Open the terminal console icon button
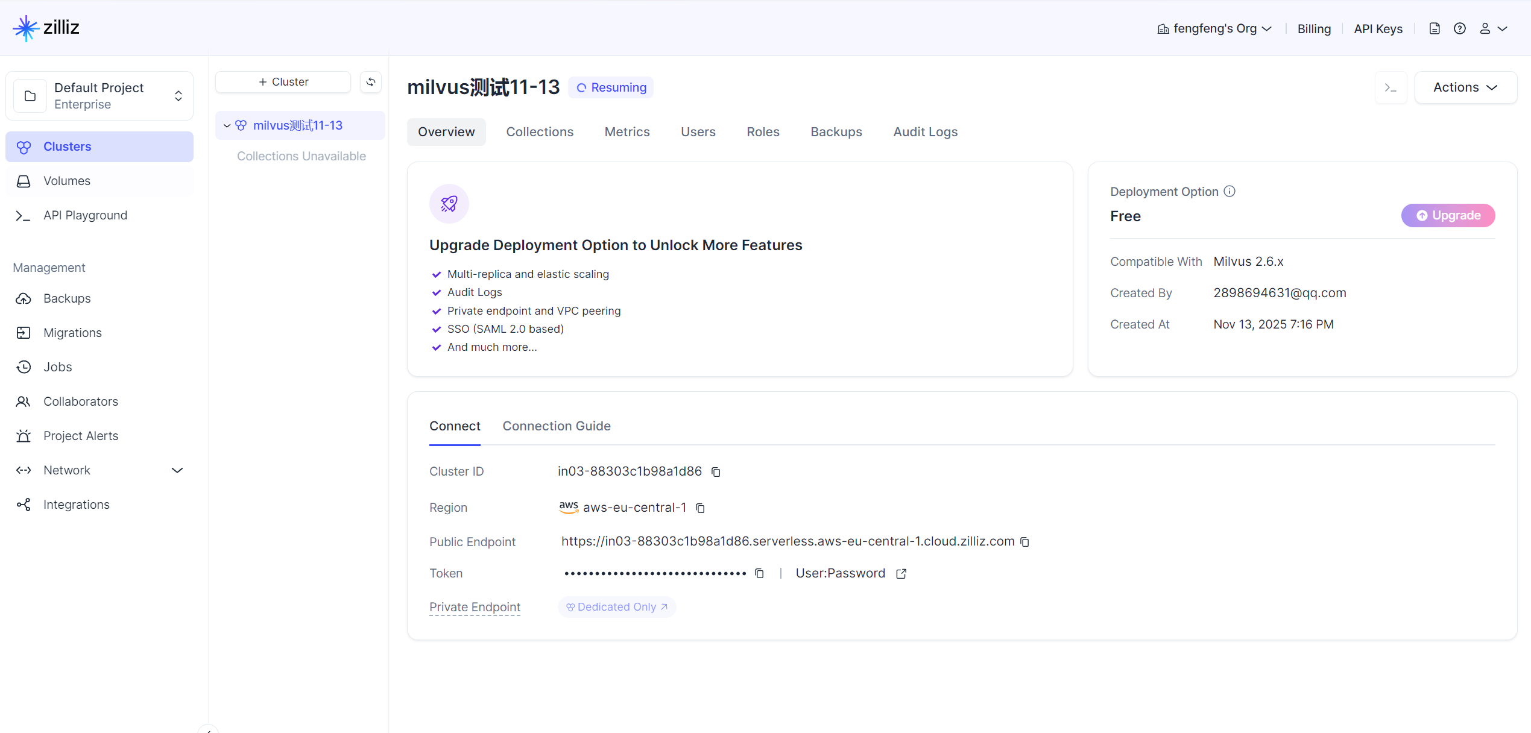The image size is (1531, 733). 1391,88
